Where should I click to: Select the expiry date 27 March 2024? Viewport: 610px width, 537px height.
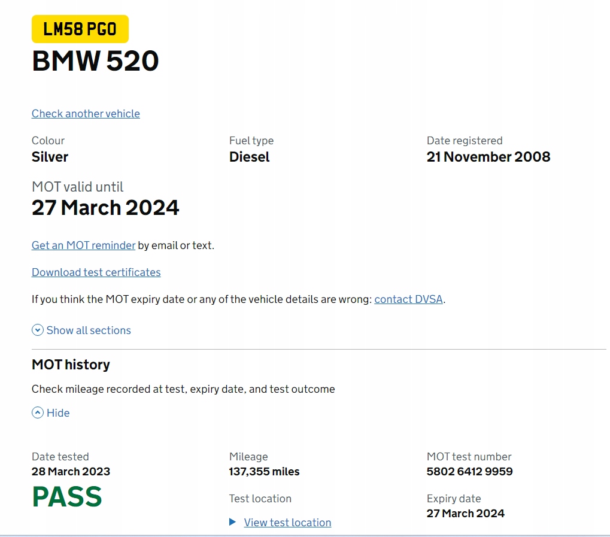pyautogui.click(x=466, y=514)
